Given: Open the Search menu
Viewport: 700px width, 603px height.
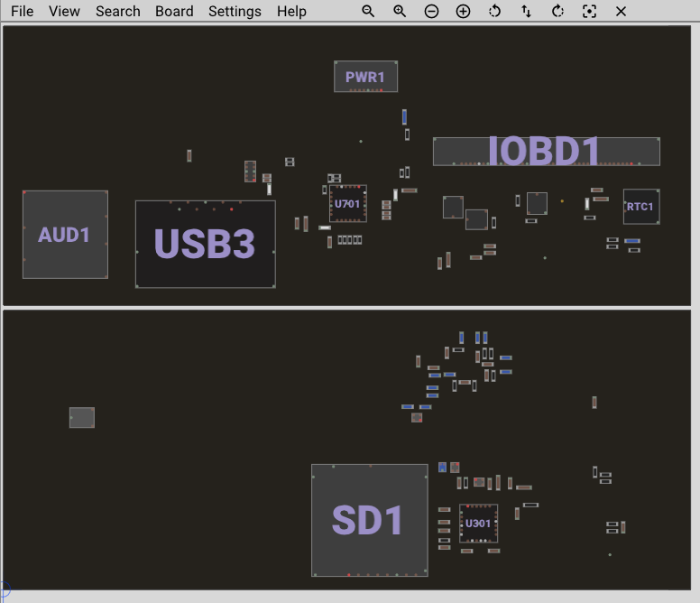Looking at the screenshot, I should pyautogui.click(x=117, y=12).
